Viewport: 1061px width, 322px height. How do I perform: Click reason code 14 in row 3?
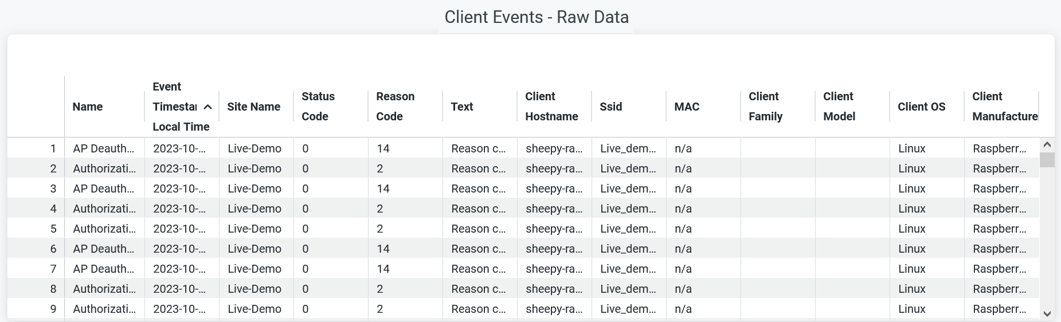point(383,189)
